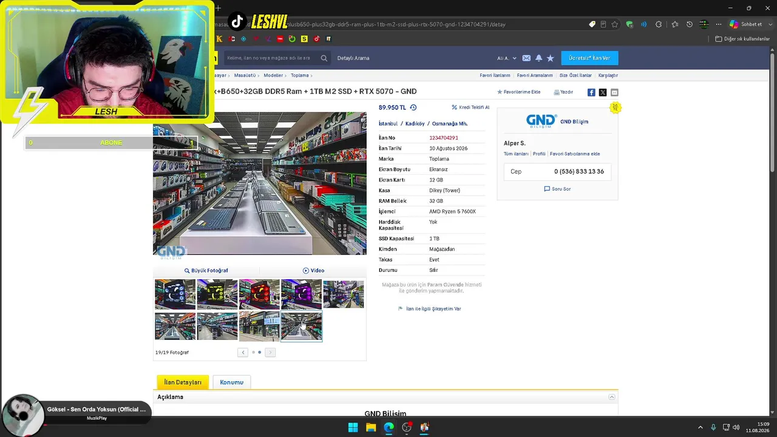Click Favori Satıcılarıma ekle link
The width and height of the screenshot is (777, 437).
[575, 154]
